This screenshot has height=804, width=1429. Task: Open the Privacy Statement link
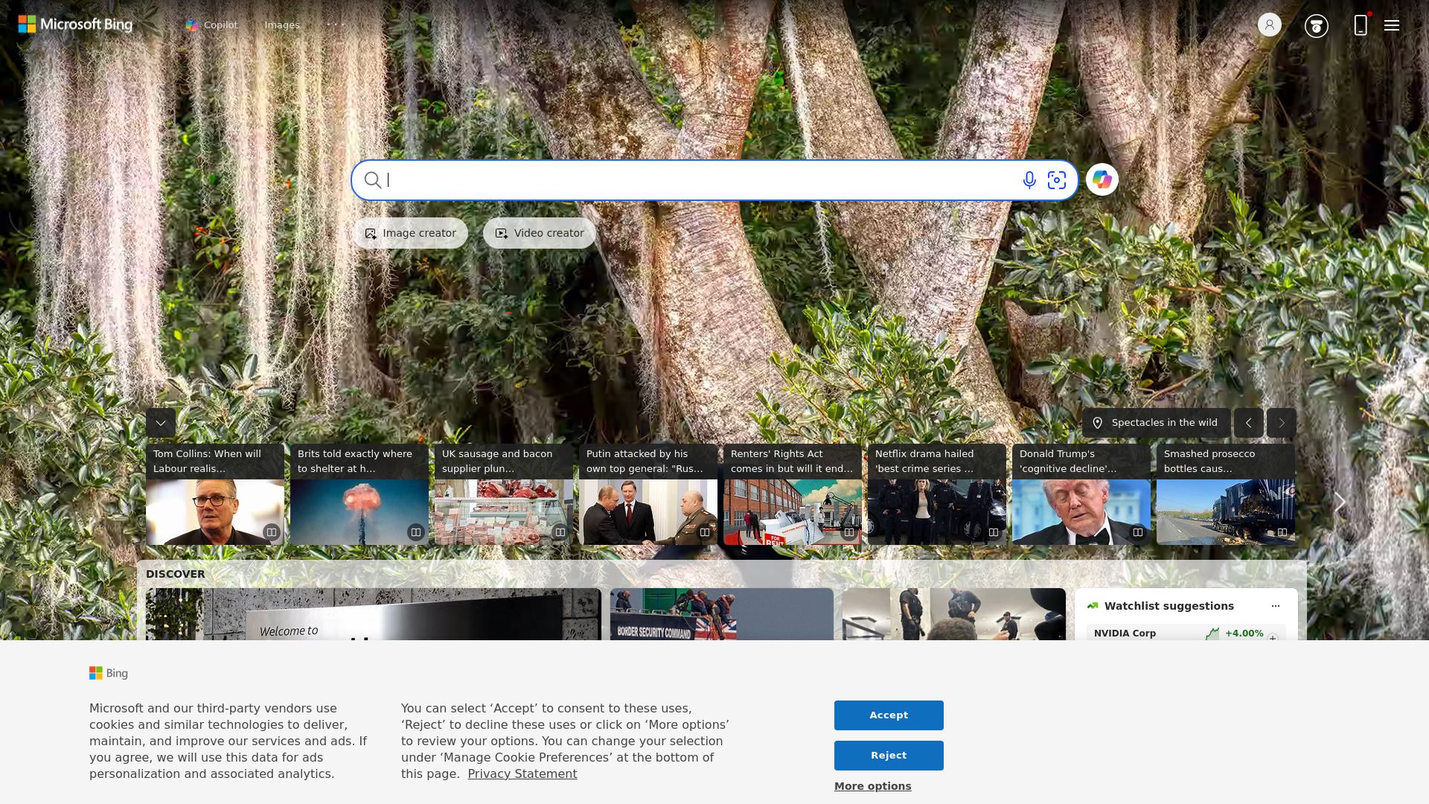click(522, 773)
